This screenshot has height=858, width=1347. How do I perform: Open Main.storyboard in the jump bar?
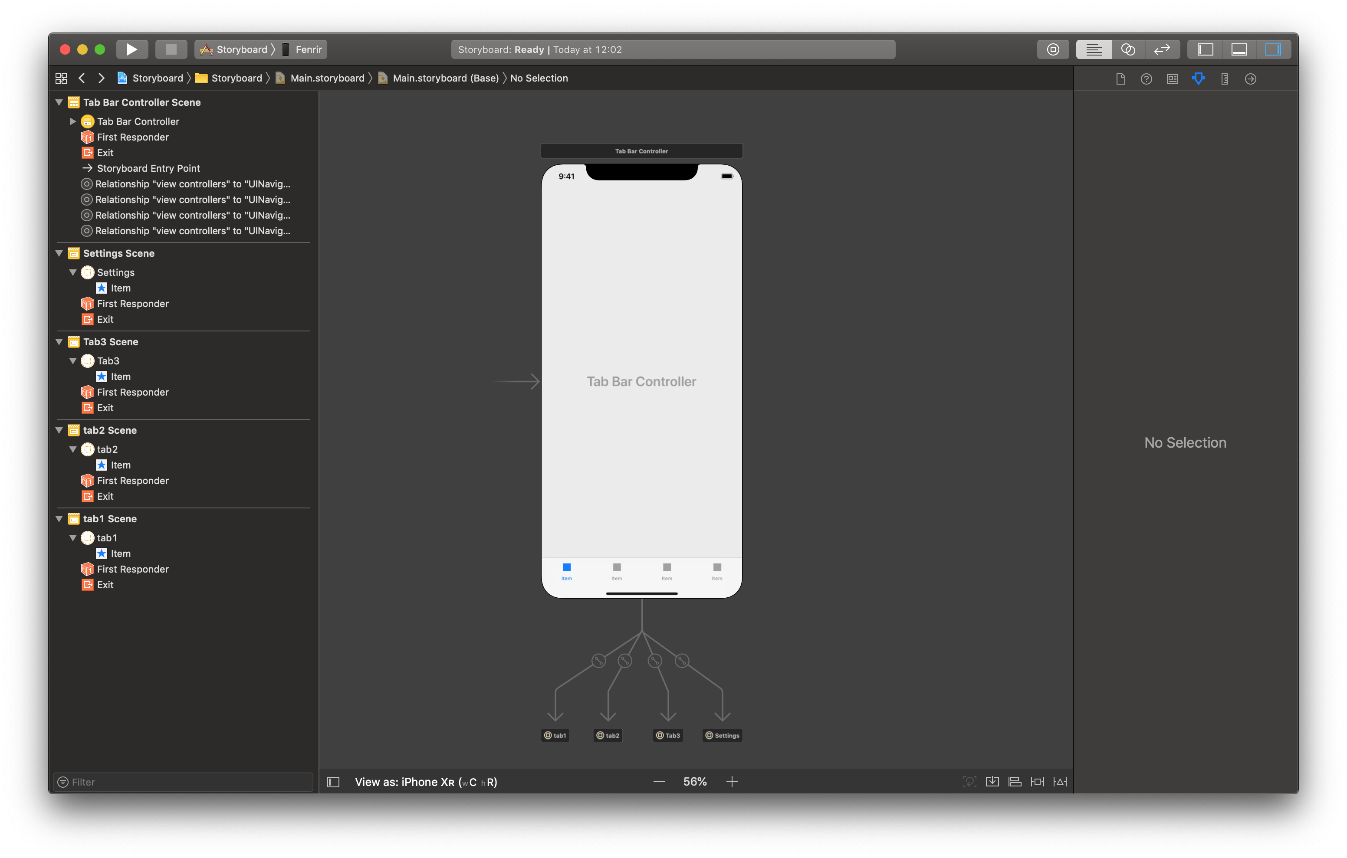[326, 78]
